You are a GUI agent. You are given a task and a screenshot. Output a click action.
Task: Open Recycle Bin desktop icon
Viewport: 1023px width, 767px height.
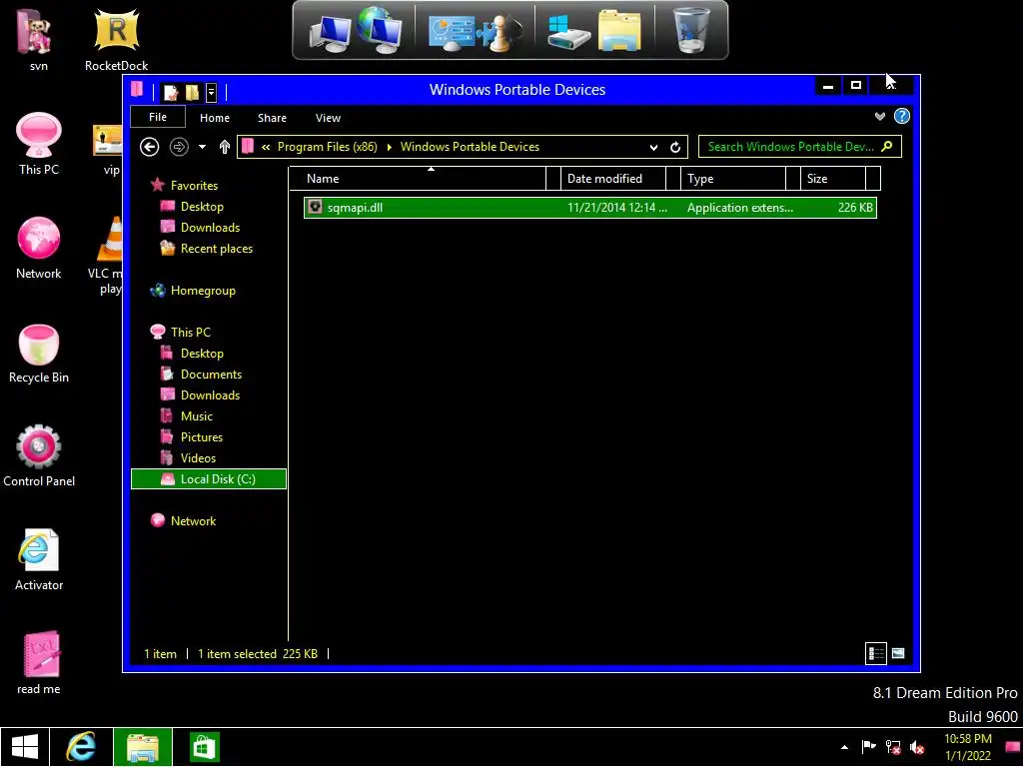coord(39,354)
